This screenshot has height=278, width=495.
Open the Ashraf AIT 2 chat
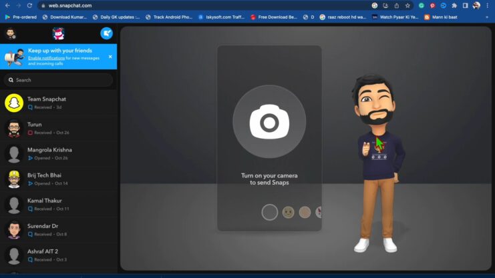[58, 255]
